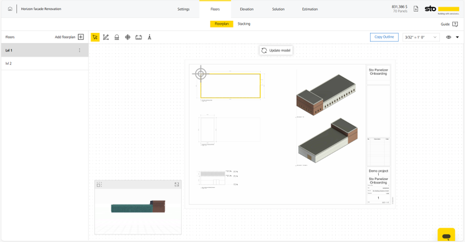Click the 3D preview expand icon
The image size is (465, 242).
[x=177, y=185]
